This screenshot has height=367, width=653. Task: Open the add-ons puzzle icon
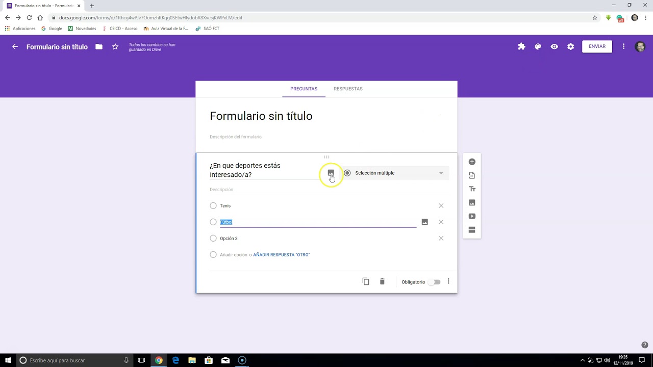521,46
